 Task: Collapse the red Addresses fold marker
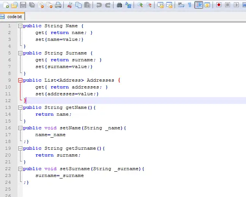(x=20, y=81)
